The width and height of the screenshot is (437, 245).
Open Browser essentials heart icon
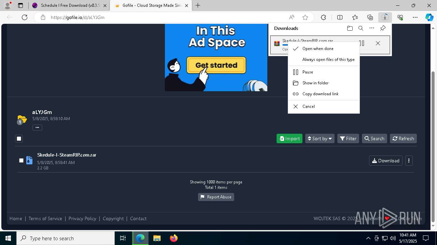coord(400,17)
